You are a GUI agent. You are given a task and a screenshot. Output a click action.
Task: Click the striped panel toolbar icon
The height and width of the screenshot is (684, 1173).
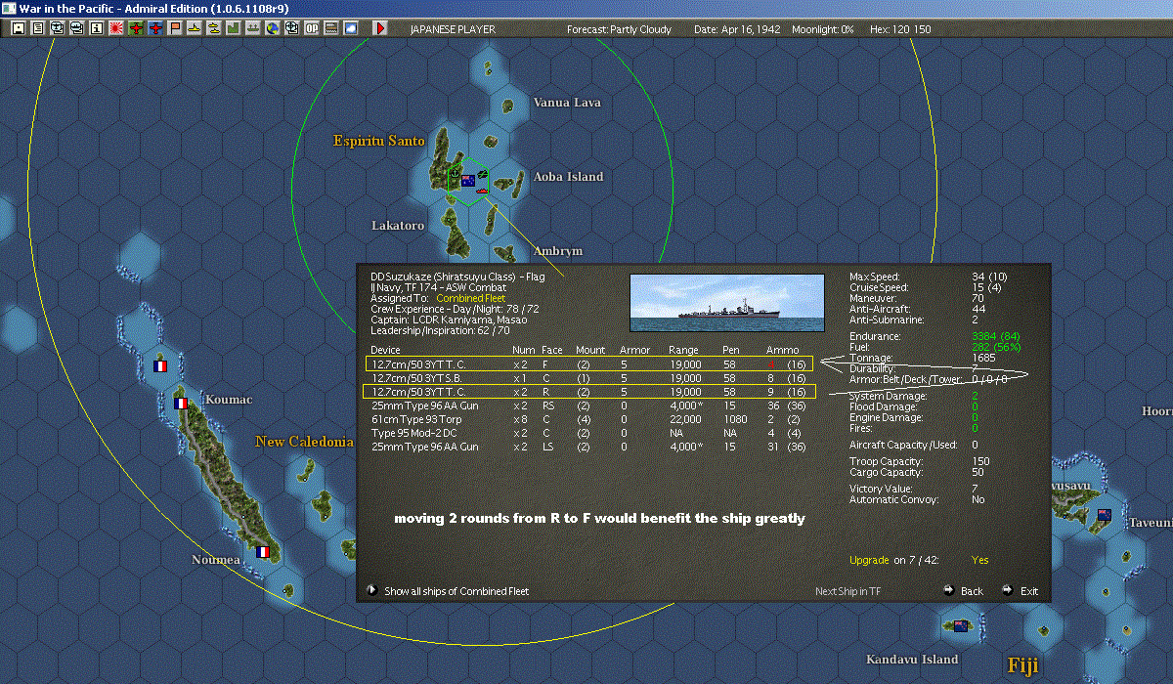tap(331, 29)
